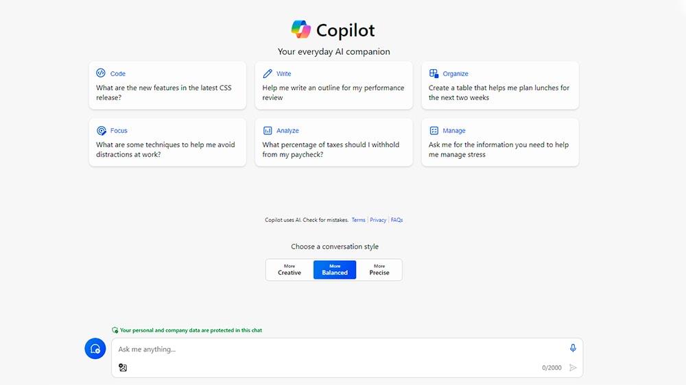686x385 pixels.
Task: Click the Organize table icon
Action: pos(434,73)
